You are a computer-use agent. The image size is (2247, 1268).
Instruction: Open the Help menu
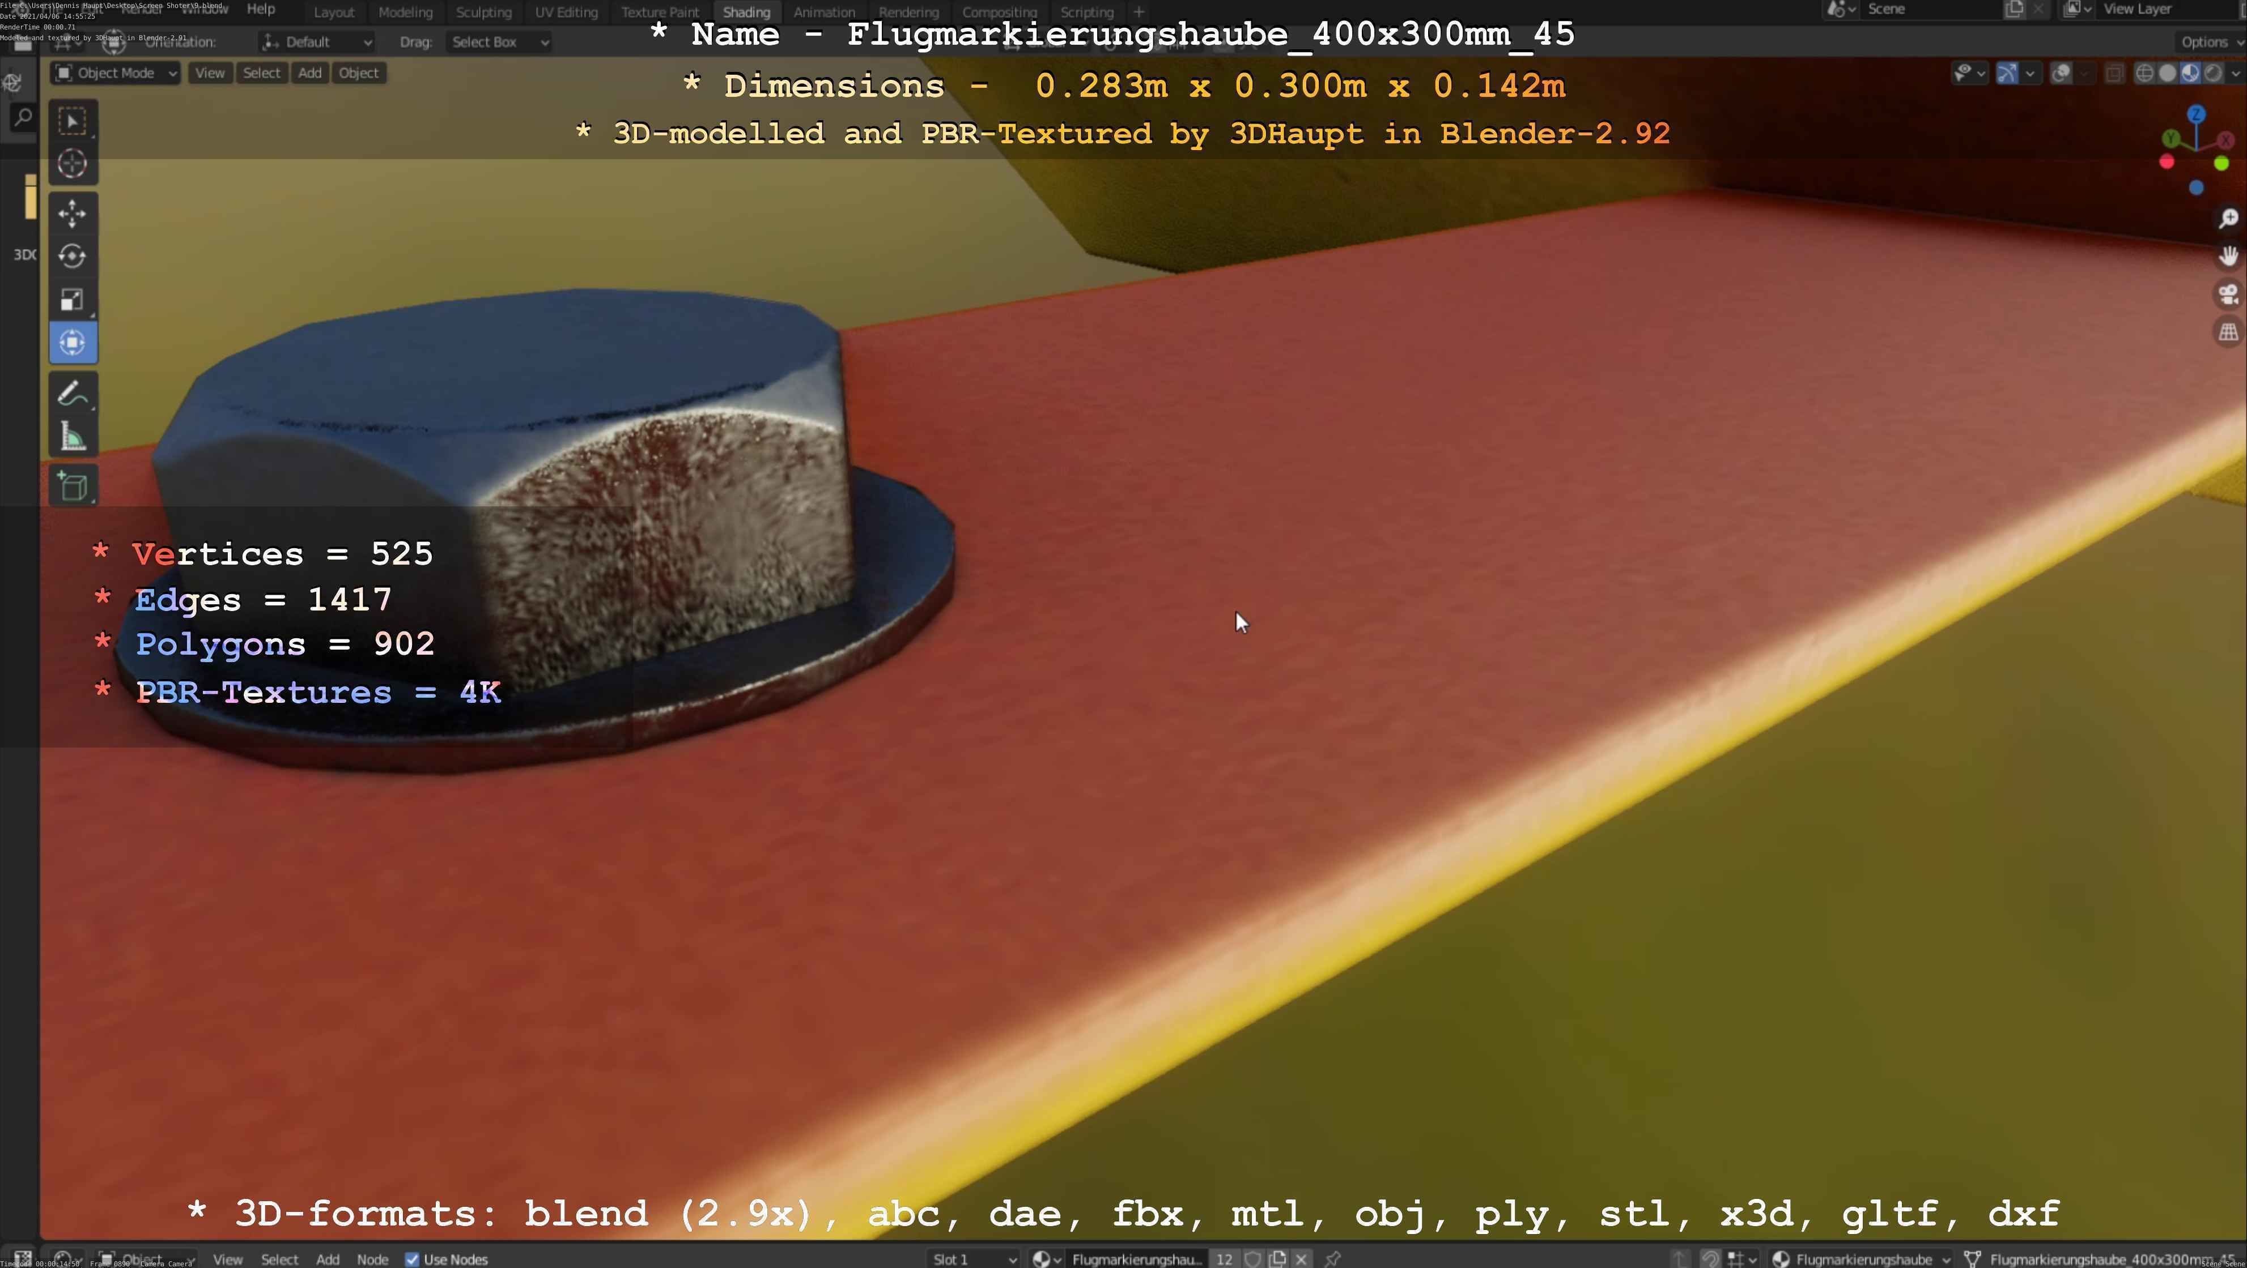(x=261, y=8)
